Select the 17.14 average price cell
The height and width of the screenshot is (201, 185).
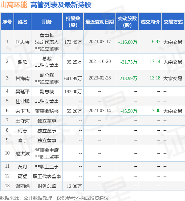click(155, 61)
